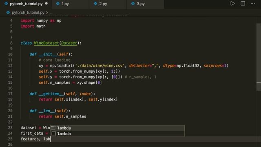The image size is (261, 147).
Task: Switch to the pytorch_tutorial.py tab
Action: pyautogui.click(x=26, y=4)
